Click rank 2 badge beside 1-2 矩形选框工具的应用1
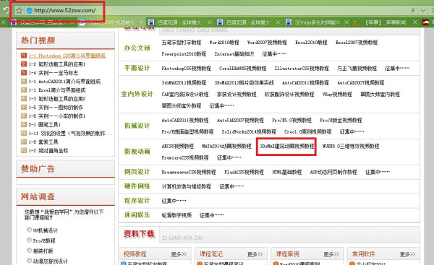 tap(24, 64)
